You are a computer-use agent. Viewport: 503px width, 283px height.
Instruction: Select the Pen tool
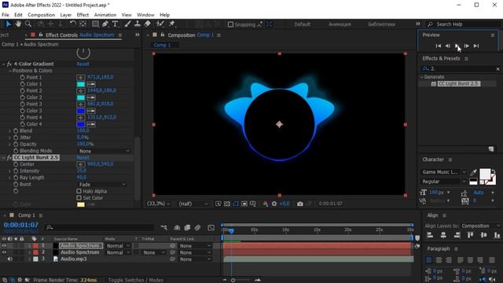(105, 24)
